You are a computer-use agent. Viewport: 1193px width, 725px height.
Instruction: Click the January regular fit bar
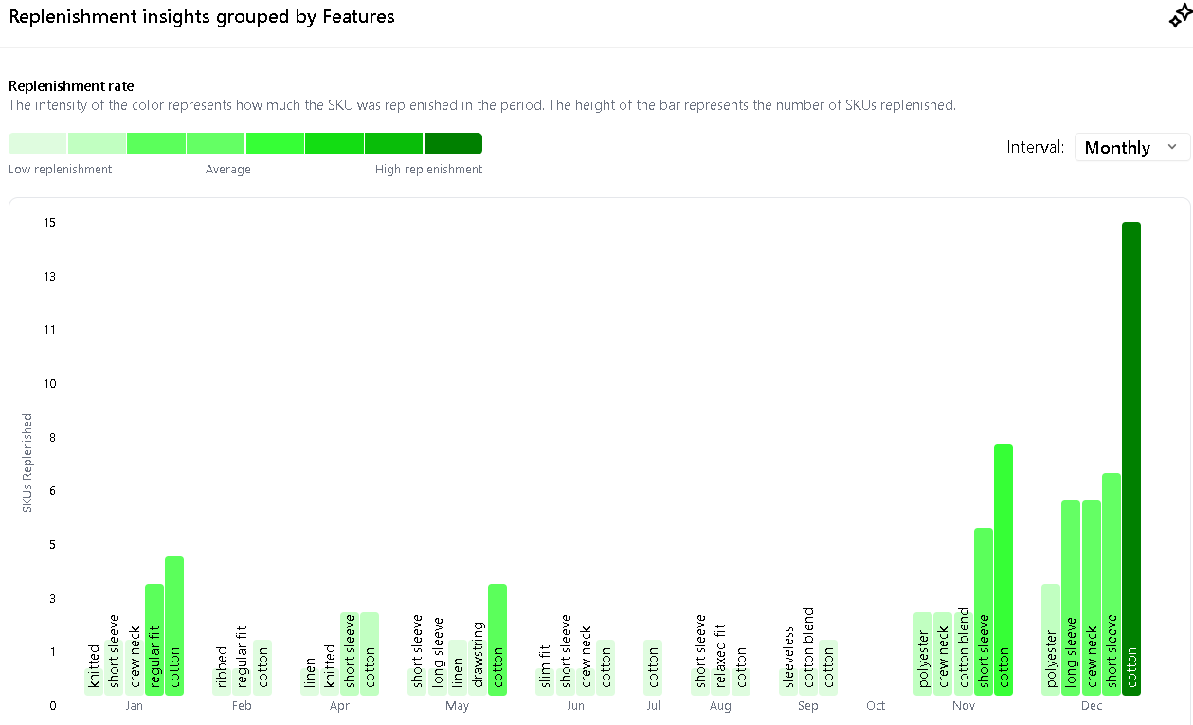click(x=154, y=639)
